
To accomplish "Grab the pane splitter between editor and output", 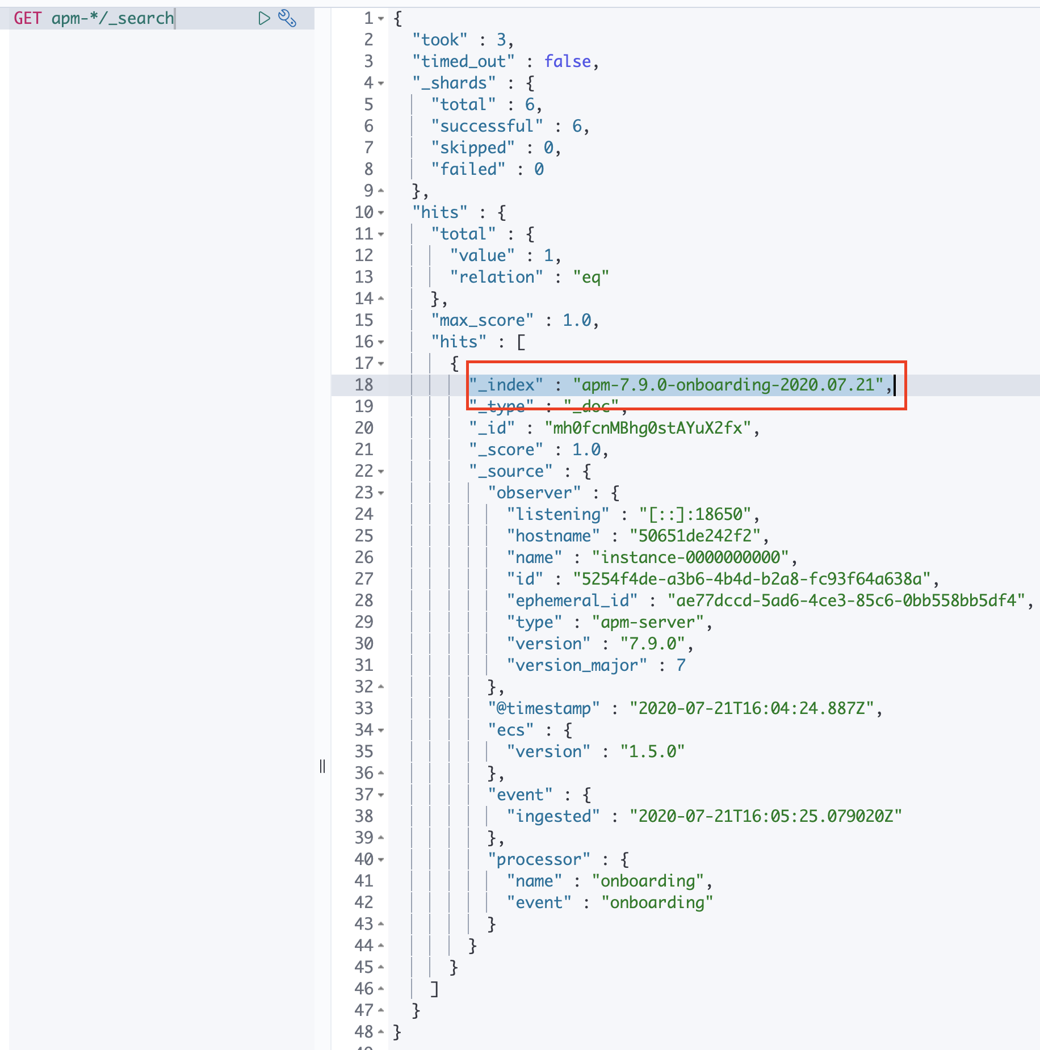I will (x=322, y=766).
